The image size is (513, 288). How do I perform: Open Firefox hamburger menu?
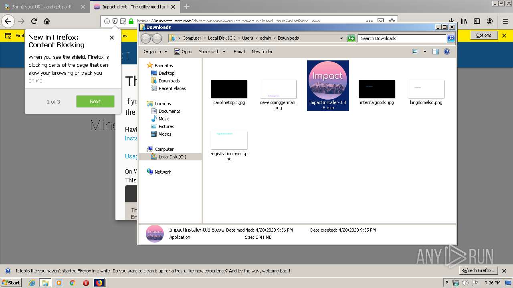[505, 21]
